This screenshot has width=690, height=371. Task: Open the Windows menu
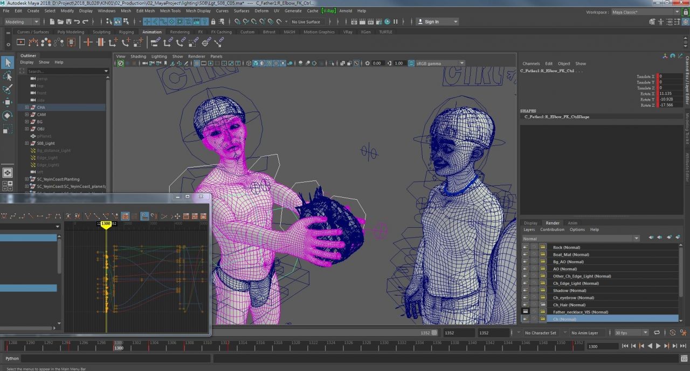pyautogui.click(x=106, y=11)
